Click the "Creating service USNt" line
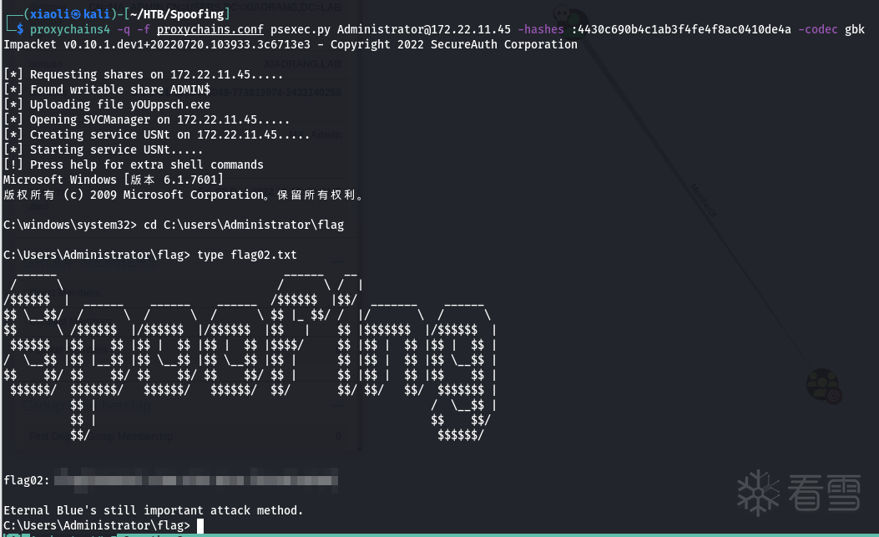 coord(157,134)
